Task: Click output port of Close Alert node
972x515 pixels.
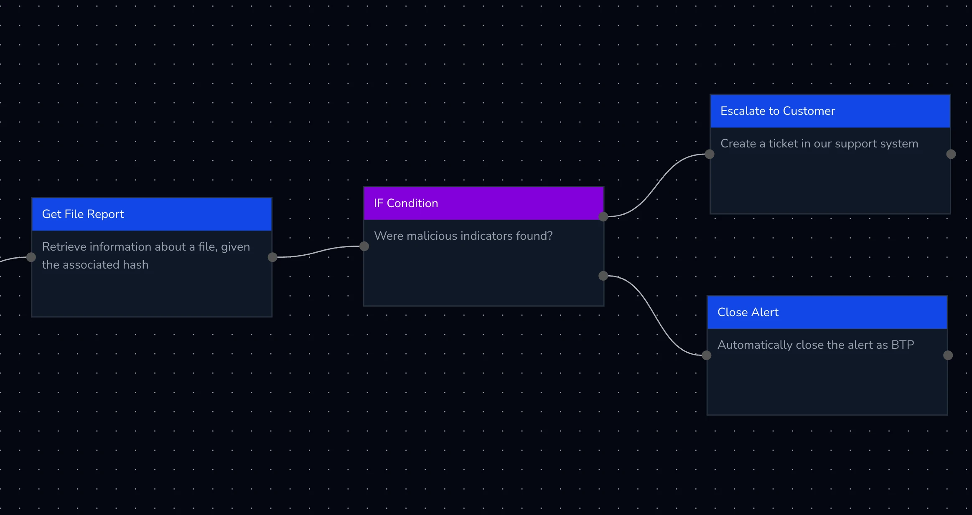Action: (948, 355)
